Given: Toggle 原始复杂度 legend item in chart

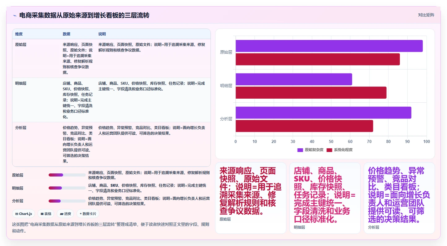Looking at the screenshot, I should pyautogui.click(x=310, y=150).
